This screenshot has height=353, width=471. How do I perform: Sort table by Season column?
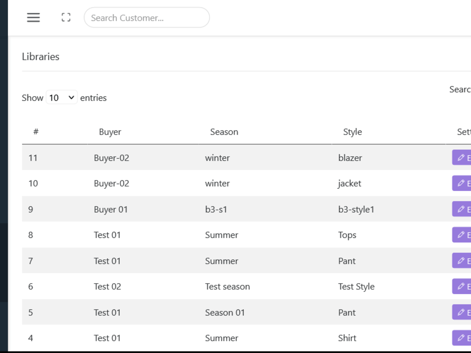[224, 132]
